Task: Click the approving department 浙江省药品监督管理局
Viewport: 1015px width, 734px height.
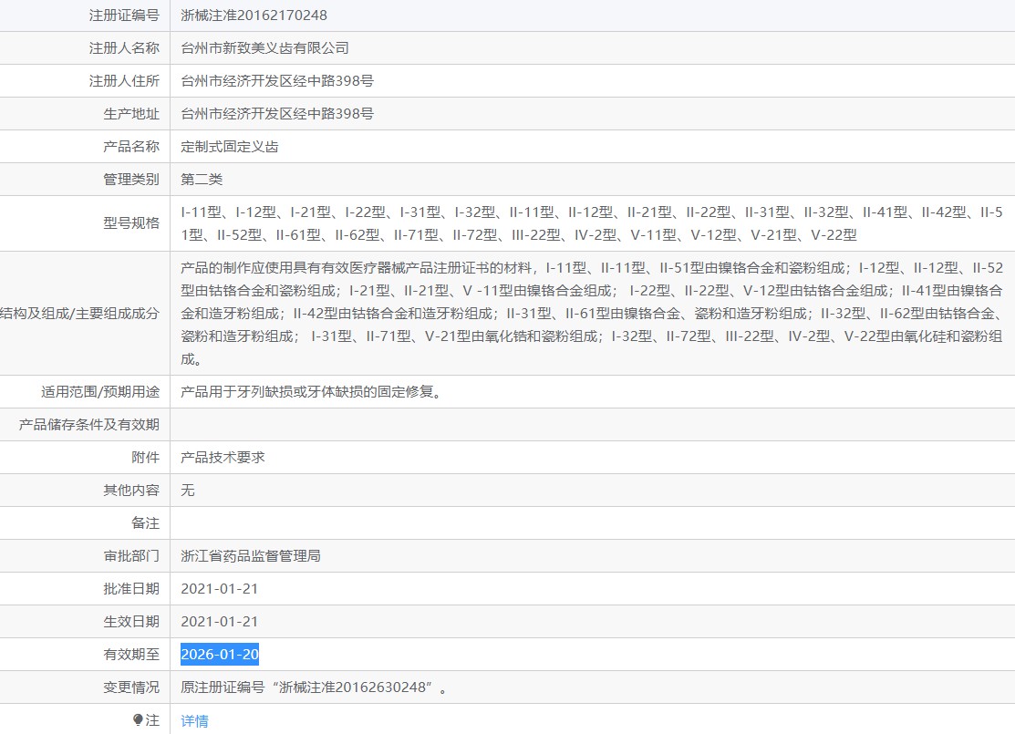Action: pyautogui.click(x=251, y=556)
